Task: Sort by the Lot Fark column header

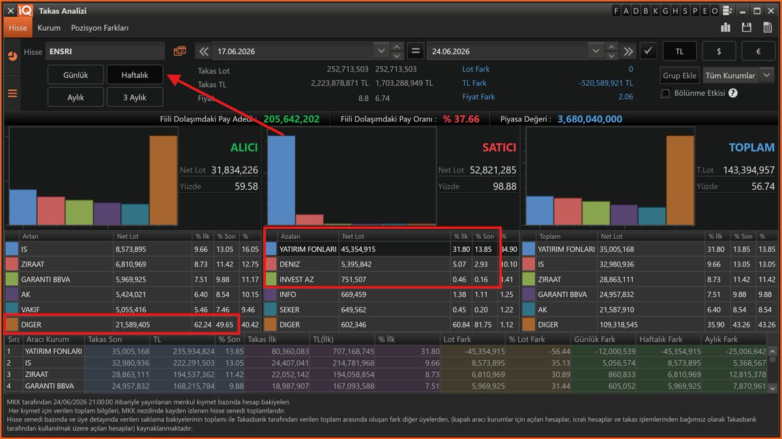Action: pos(474,339)
